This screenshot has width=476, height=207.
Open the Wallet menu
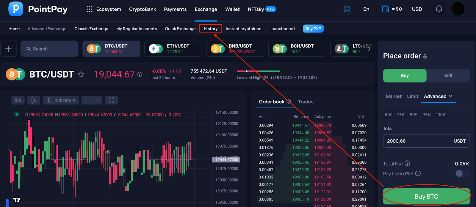point(232,9)
